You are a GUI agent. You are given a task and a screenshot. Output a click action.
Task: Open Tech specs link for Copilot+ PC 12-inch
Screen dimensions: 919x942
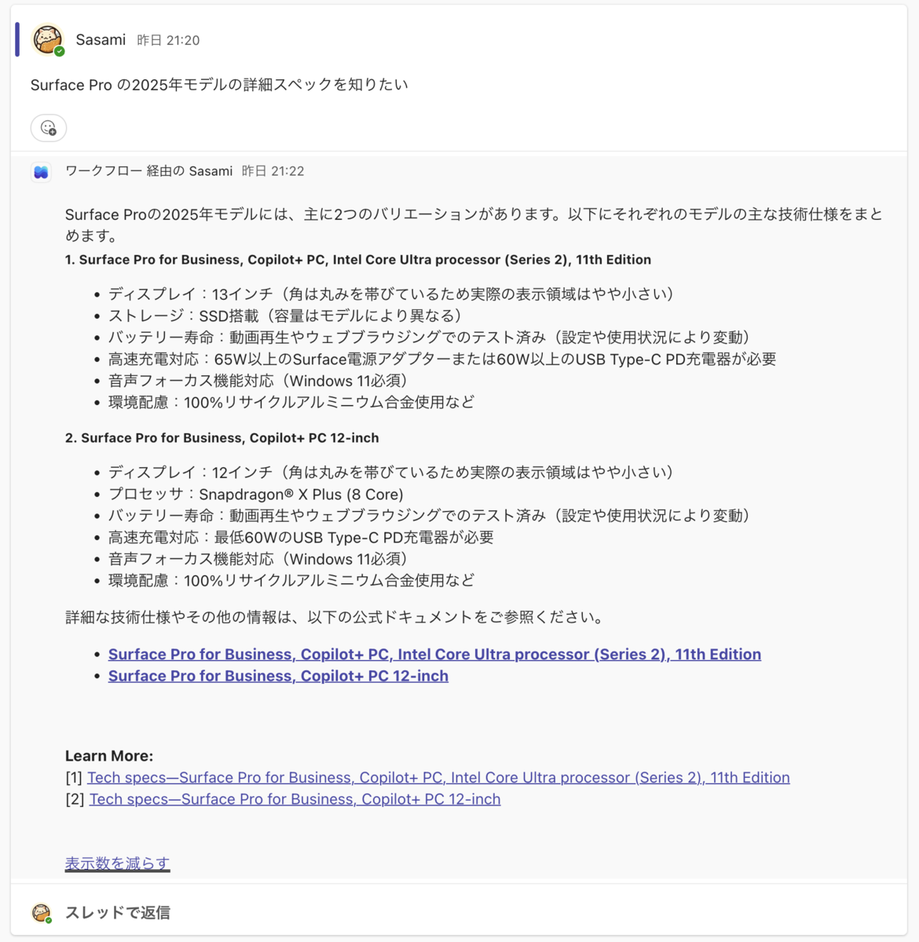[x=295, y=799]
